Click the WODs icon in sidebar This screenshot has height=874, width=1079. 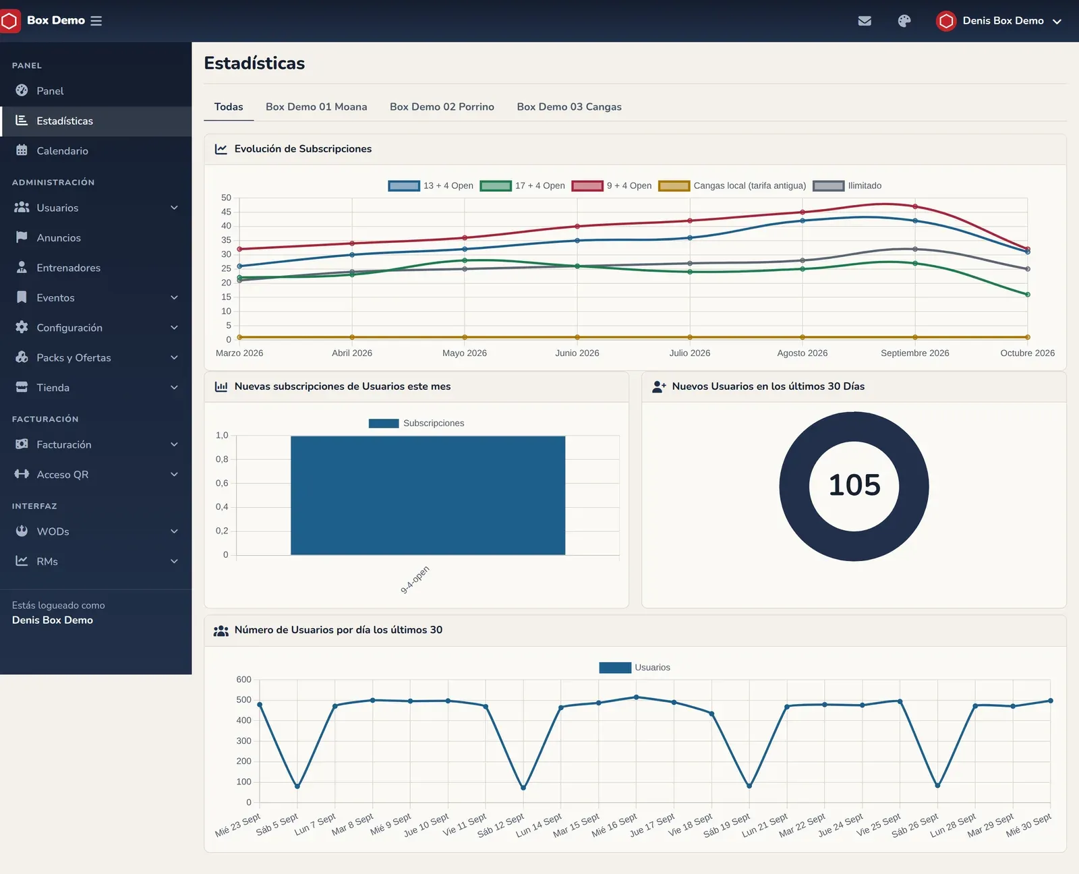point(22,531)
